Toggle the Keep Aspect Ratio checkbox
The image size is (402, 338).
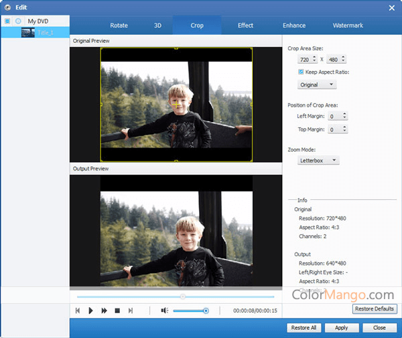(301, 72)
